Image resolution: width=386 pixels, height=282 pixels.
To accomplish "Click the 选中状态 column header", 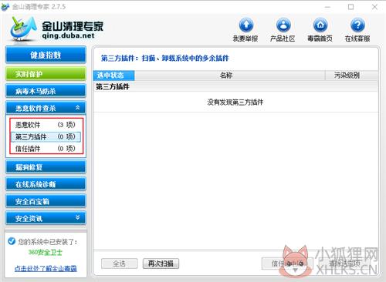I will pos(113,76).
